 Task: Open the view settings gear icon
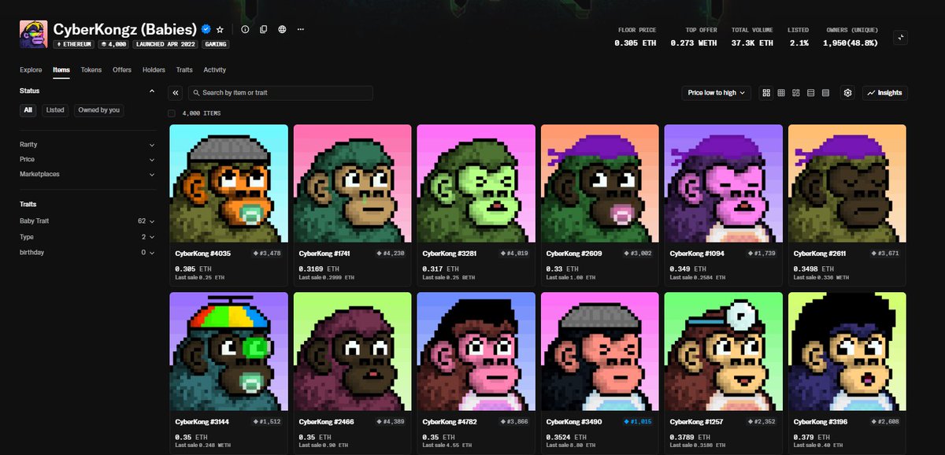point(847,93)
